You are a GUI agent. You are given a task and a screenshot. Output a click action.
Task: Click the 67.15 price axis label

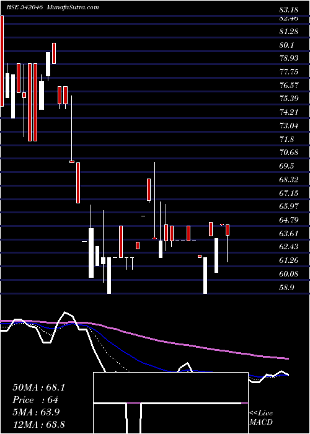click(x=289, y=193)
